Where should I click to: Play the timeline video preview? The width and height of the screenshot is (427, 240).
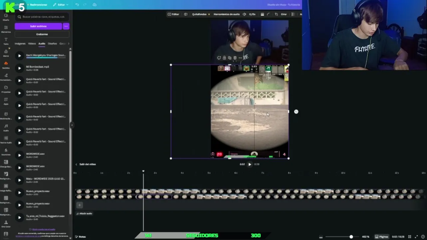[250, 164]
